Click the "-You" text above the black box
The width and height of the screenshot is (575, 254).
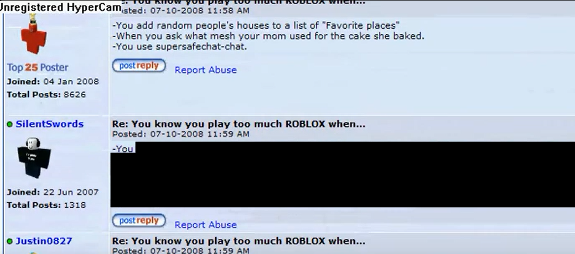(x=123, y=149)
